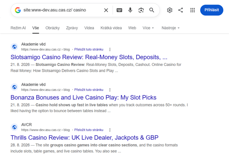Select the Web tab
229x162 pixels.
coord(132,28)
